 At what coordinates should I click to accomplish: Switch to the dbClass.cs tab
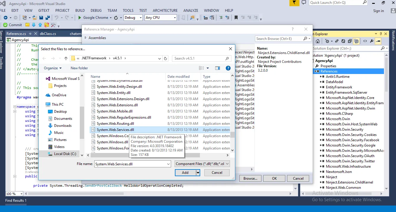[x=48, y=34]
